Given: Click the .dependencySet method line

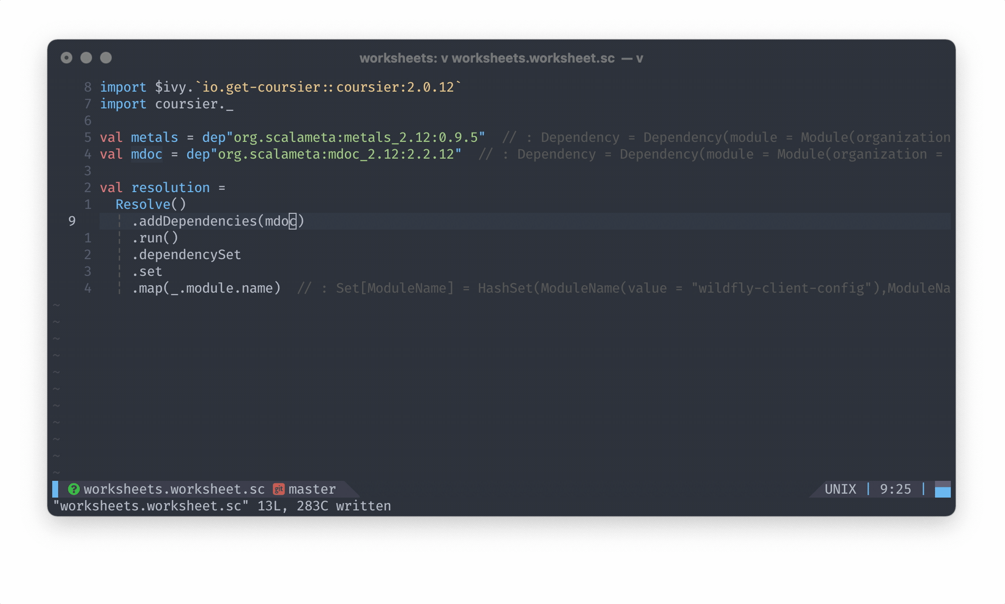Looking at the screenshot, I should coord(186,254).
